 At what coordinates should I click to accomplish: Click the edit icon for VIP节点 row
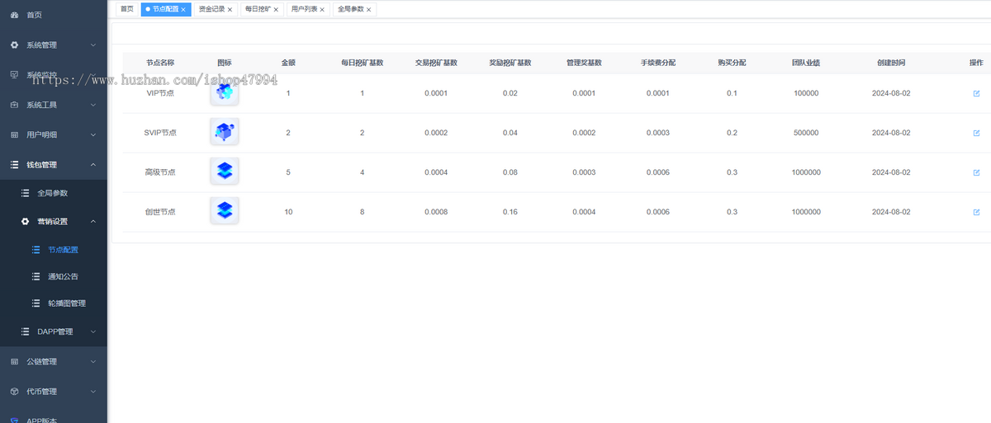click(976, 93)
